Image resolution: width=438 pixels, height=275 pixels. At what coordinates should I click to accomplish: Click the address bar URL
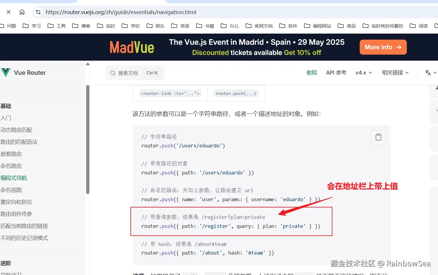pyautogui.click(x=121, y=12)
